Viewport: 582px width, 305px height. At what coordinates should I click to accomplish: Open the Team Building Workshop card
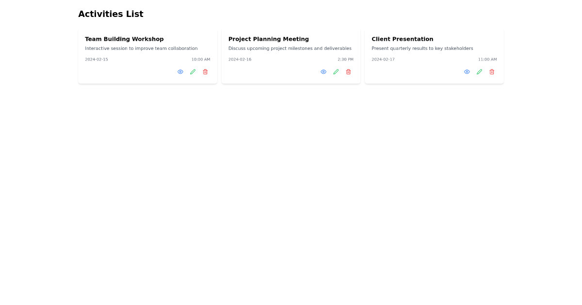[147, 56]
